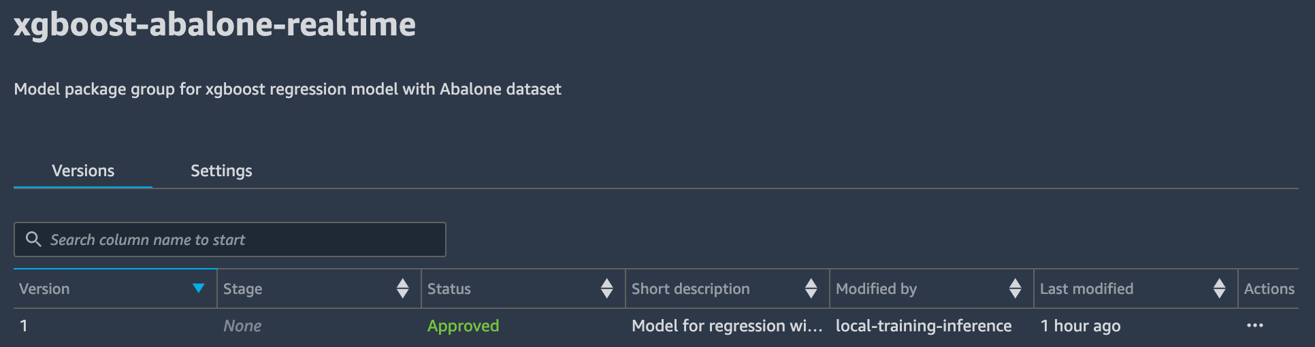Click the xgboost-abalone-realtime title
This screenshot has width=1315, height=347.
(214, 24)
